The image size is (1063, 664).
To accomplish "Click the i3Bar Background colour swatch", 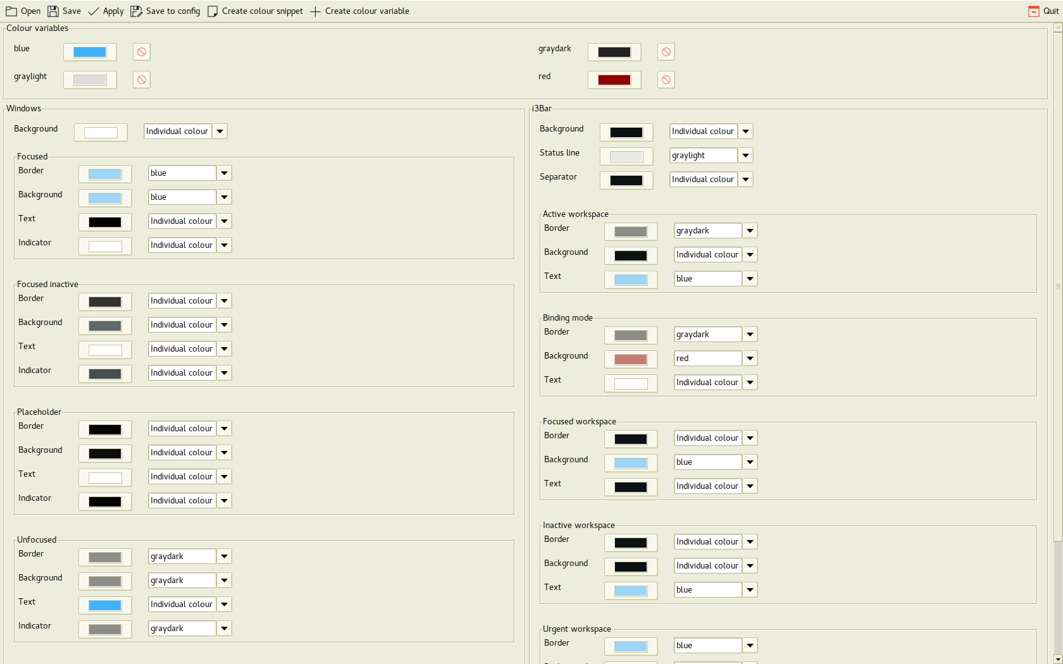I will [x=626, y=132].
